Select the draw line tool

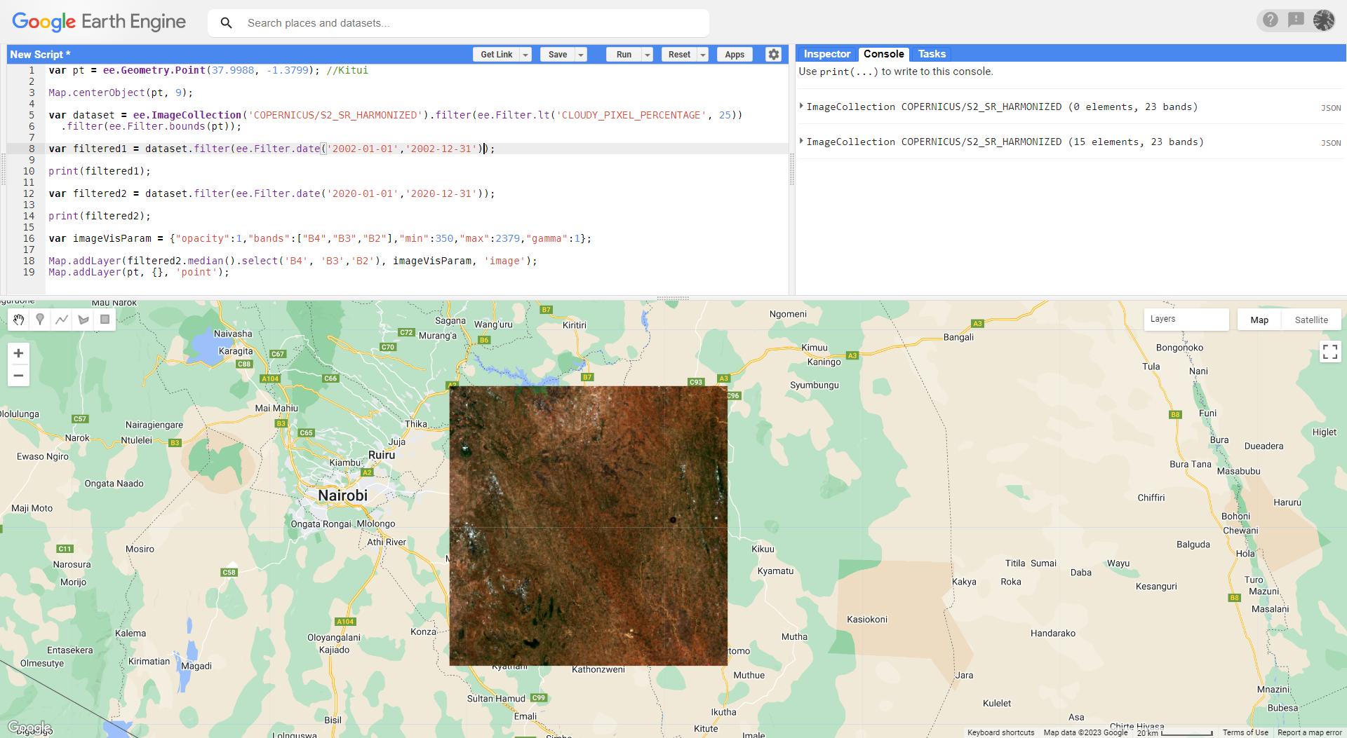click(x=62, y=320)
